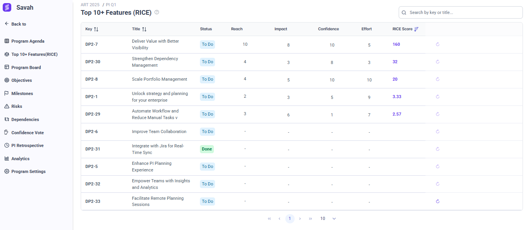The height and width of the screenshot is (230, 526).
Task: Click the refresh icon for DP2-7 row
Action: coord(437,44)
